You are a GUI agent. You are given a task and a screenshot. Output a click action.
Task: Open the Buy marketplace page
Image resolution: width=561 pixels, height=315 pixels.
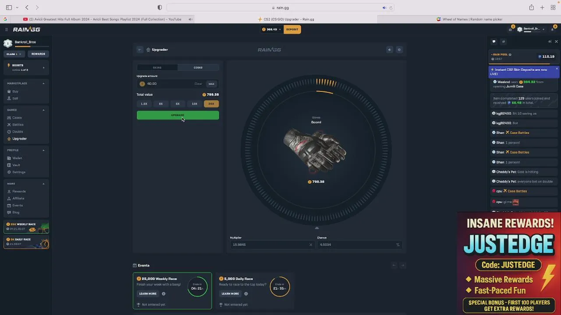coord(15,91)
